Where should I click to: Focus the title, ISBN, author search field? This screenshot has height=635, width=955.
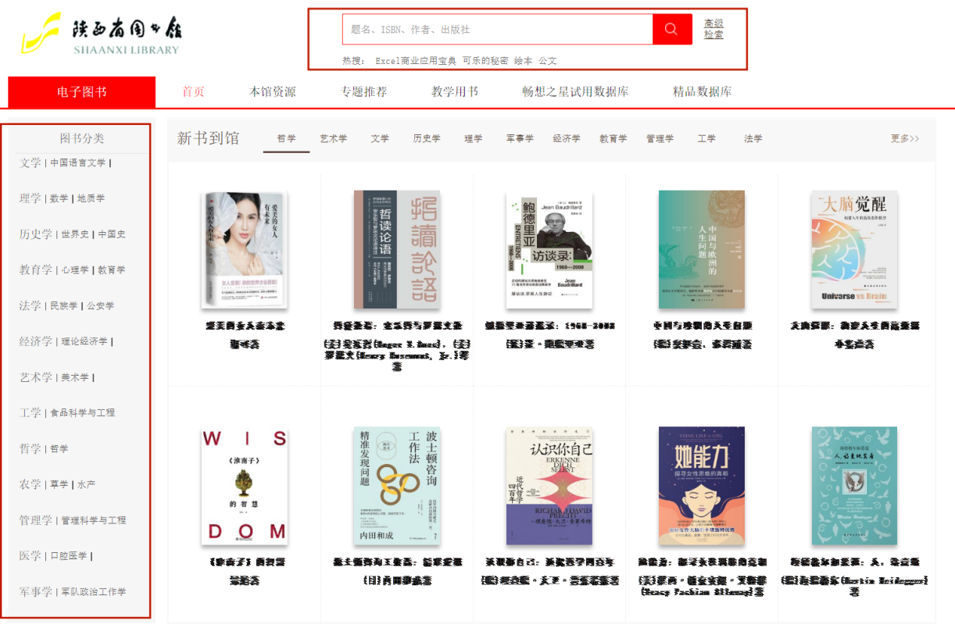498,30
